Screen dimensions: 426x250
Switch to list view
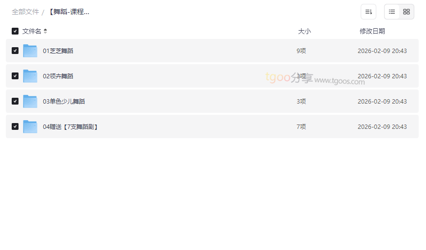tap(392, 12)
